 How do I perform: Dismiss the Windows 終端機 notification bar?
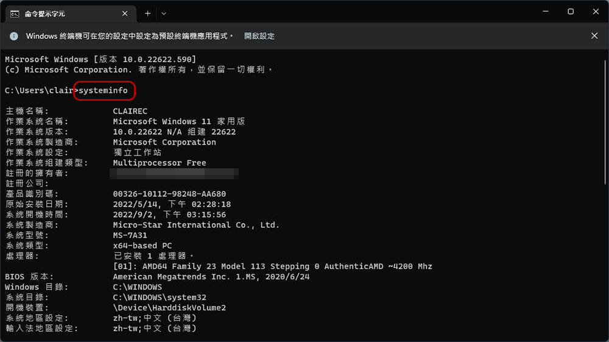pyautogui.click(x=594, y=36)
